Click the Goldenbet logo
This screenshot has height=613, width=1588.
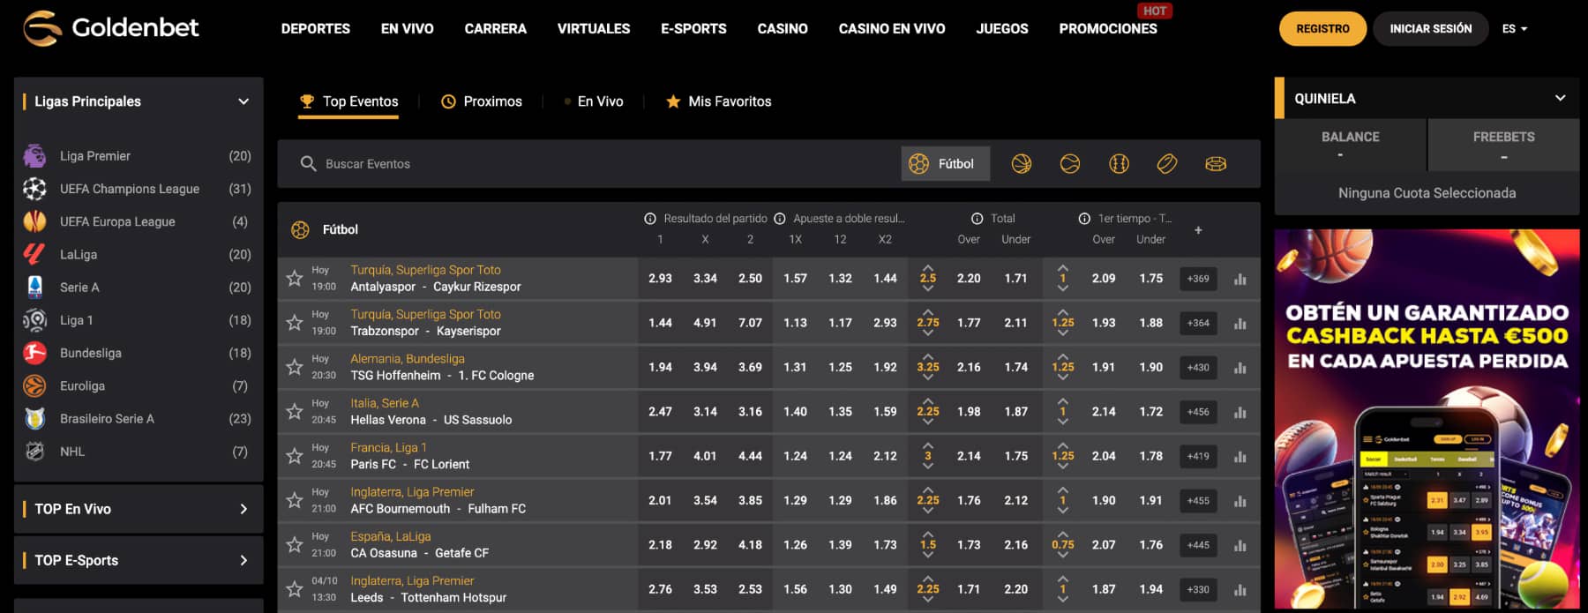coord(111,28)
